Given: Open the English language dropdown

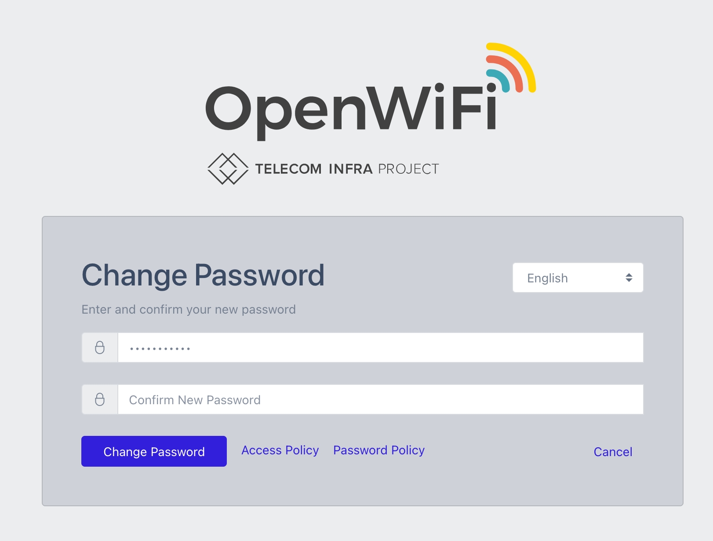Looking at the screenshot, I should [x=577, y=278].
